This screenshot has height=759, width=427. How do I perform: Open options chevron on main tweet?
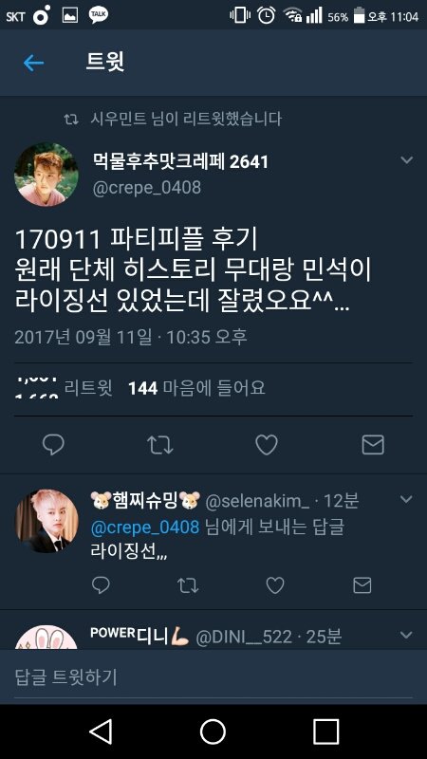click(407, 159)
